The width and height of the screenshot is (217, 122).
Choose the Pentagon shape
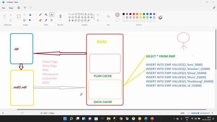[73, 17]
